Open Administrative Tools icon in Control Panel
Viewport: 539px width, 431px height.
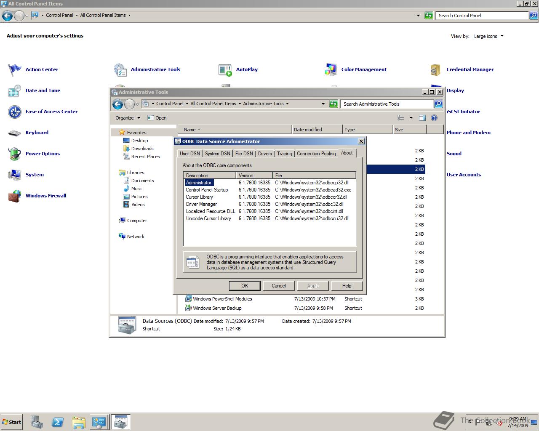point(120,69)
